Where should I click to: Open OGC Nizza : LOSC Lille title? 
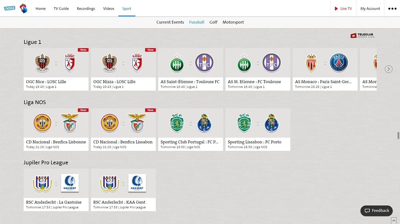[114, 82]
